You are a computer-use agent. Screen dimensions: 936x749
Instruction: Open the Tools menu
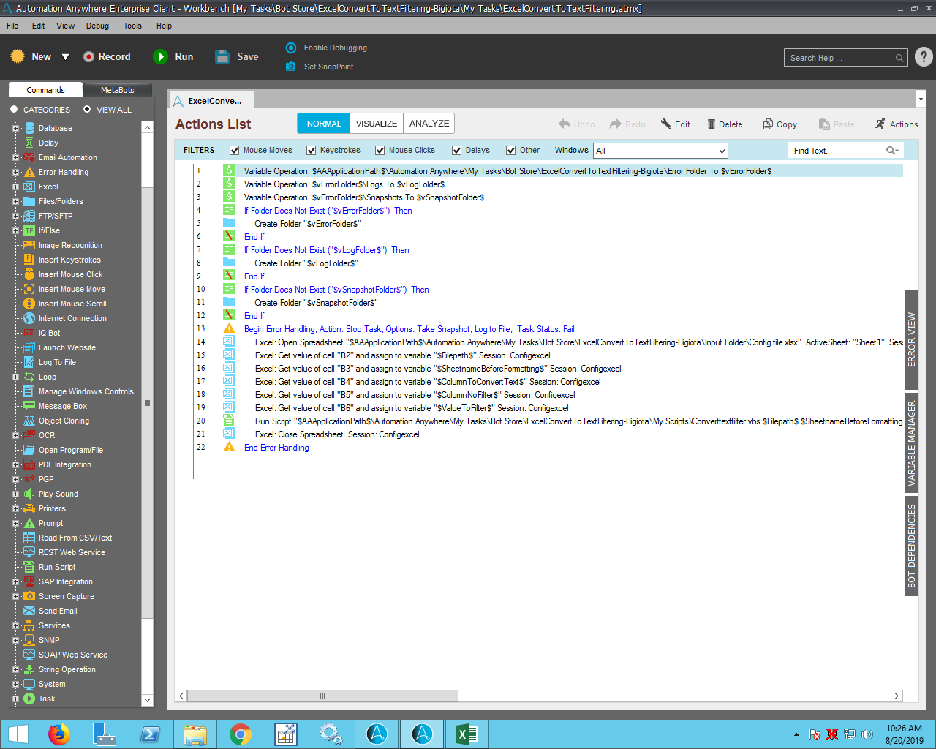click(x=132, y=26)
